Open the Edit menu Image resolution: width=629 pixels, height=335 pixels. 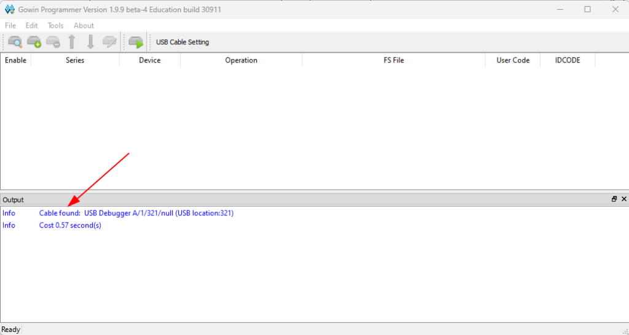coord(32,25)
